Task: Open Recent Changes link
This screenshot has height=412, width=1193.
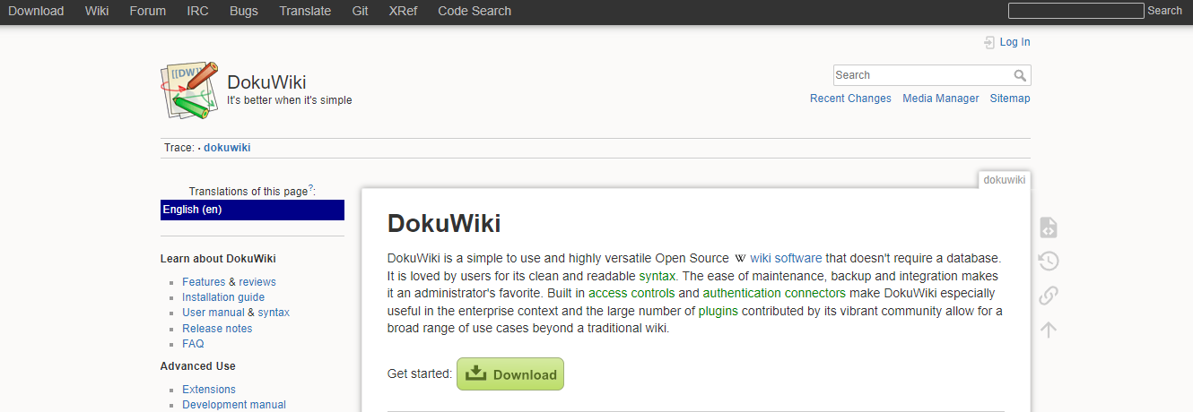Action: click(x=850, y=99)
